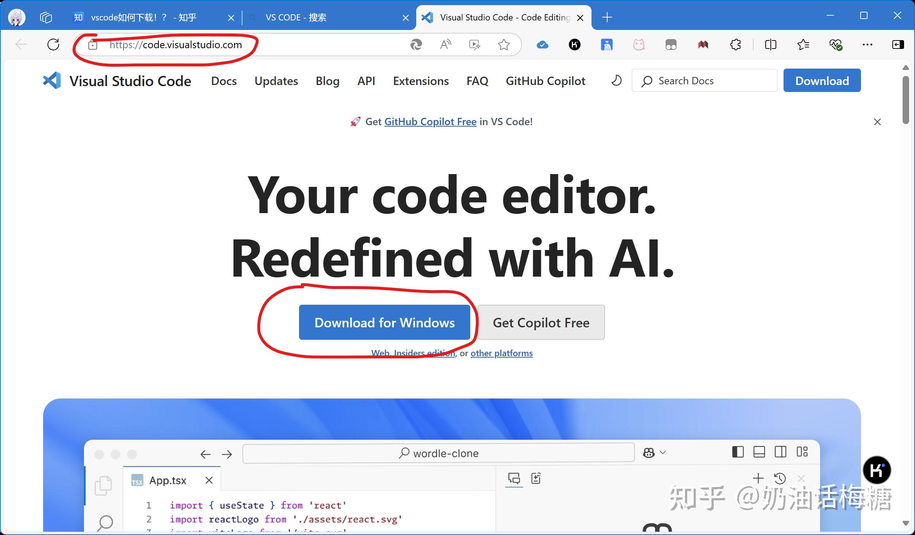The image size is (915, 535).
Task: Toggle split screen icon
Action: [770, 45]
